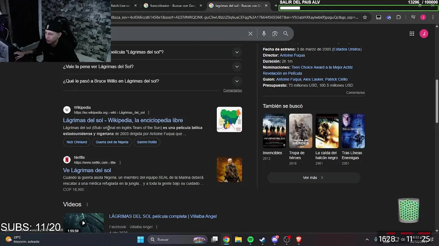439x246 pixels.
Task: Follow Estados Unidos link in release date
Action: click(x=347, y=49)
